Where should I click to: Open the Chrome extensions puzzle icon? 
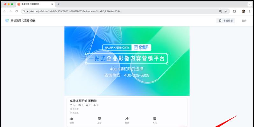(235, 11)
